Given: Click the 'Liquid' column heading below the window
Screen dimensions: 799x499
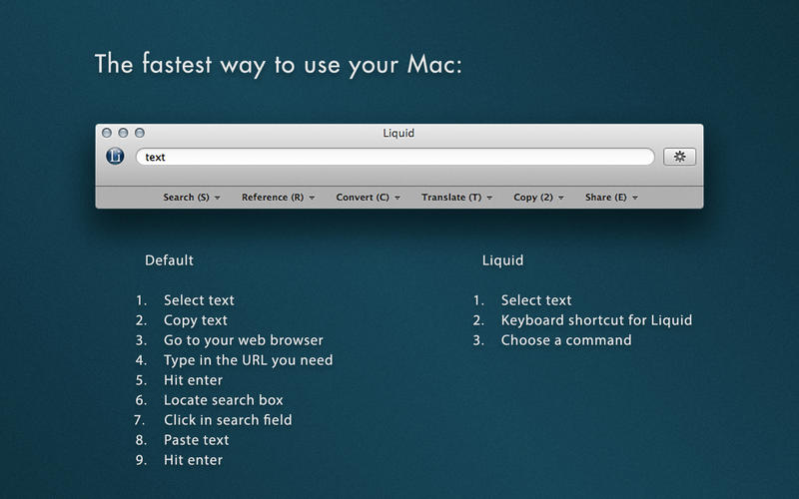Looking at the screenshot, I should (502, 260).
